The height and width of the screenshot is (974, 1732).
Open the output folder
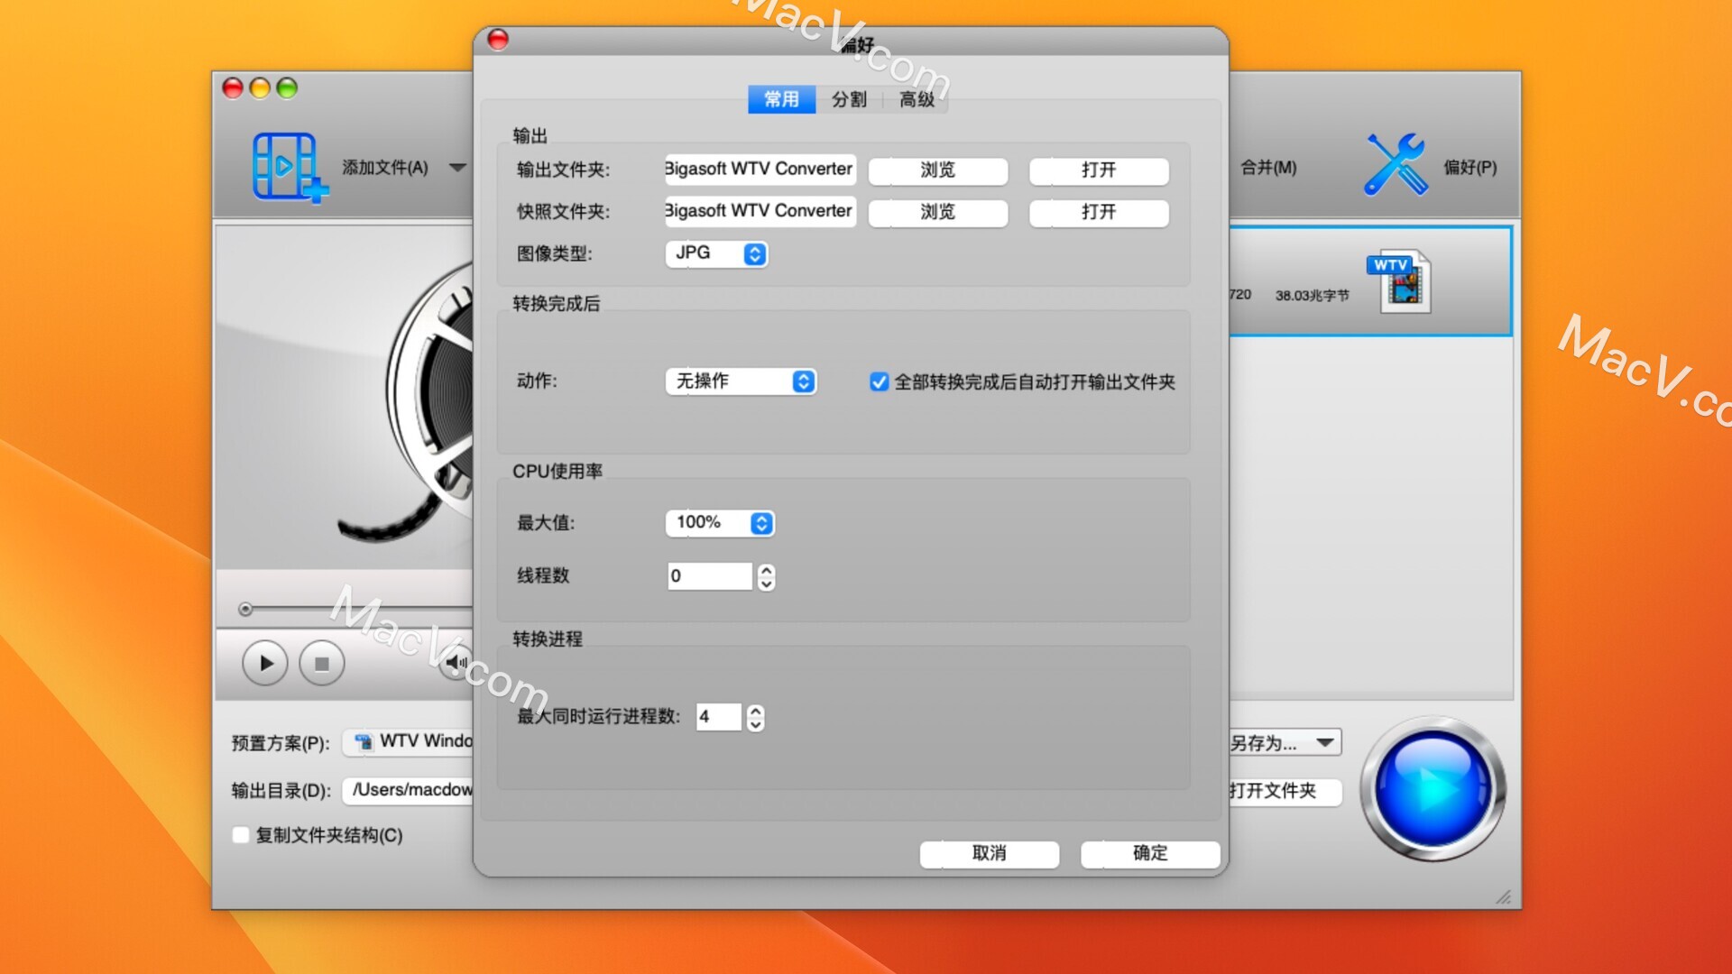(1099, 170)
